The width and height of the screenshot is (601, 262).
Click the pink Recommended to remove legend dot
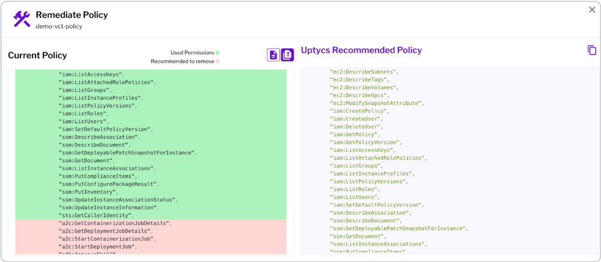click(x=218, y=61)
